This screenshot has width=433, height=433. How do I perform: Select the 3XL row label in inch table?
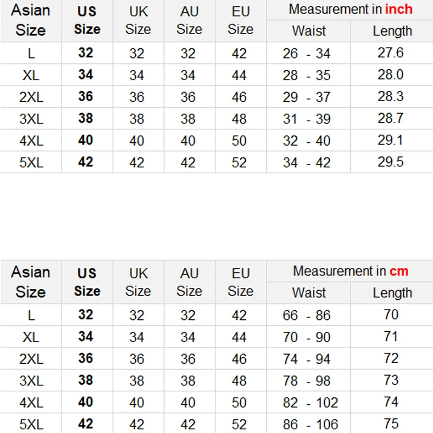tap(31, 119)
